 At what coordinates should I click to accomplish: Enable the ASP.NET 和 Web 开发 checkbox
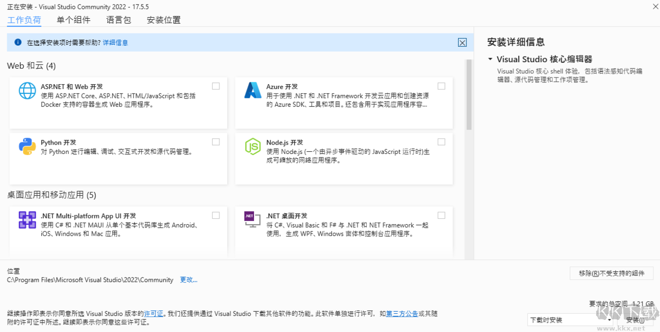tap(216, 86)
